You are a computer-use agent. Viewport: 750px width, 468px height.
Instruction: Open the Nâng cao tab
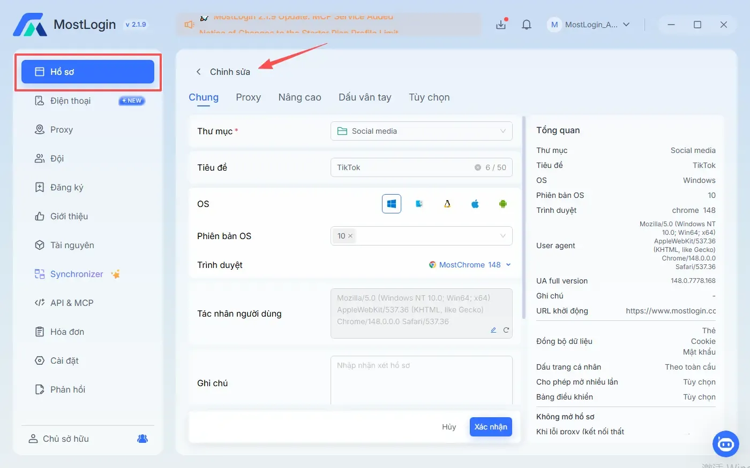(x=299, y=97)
